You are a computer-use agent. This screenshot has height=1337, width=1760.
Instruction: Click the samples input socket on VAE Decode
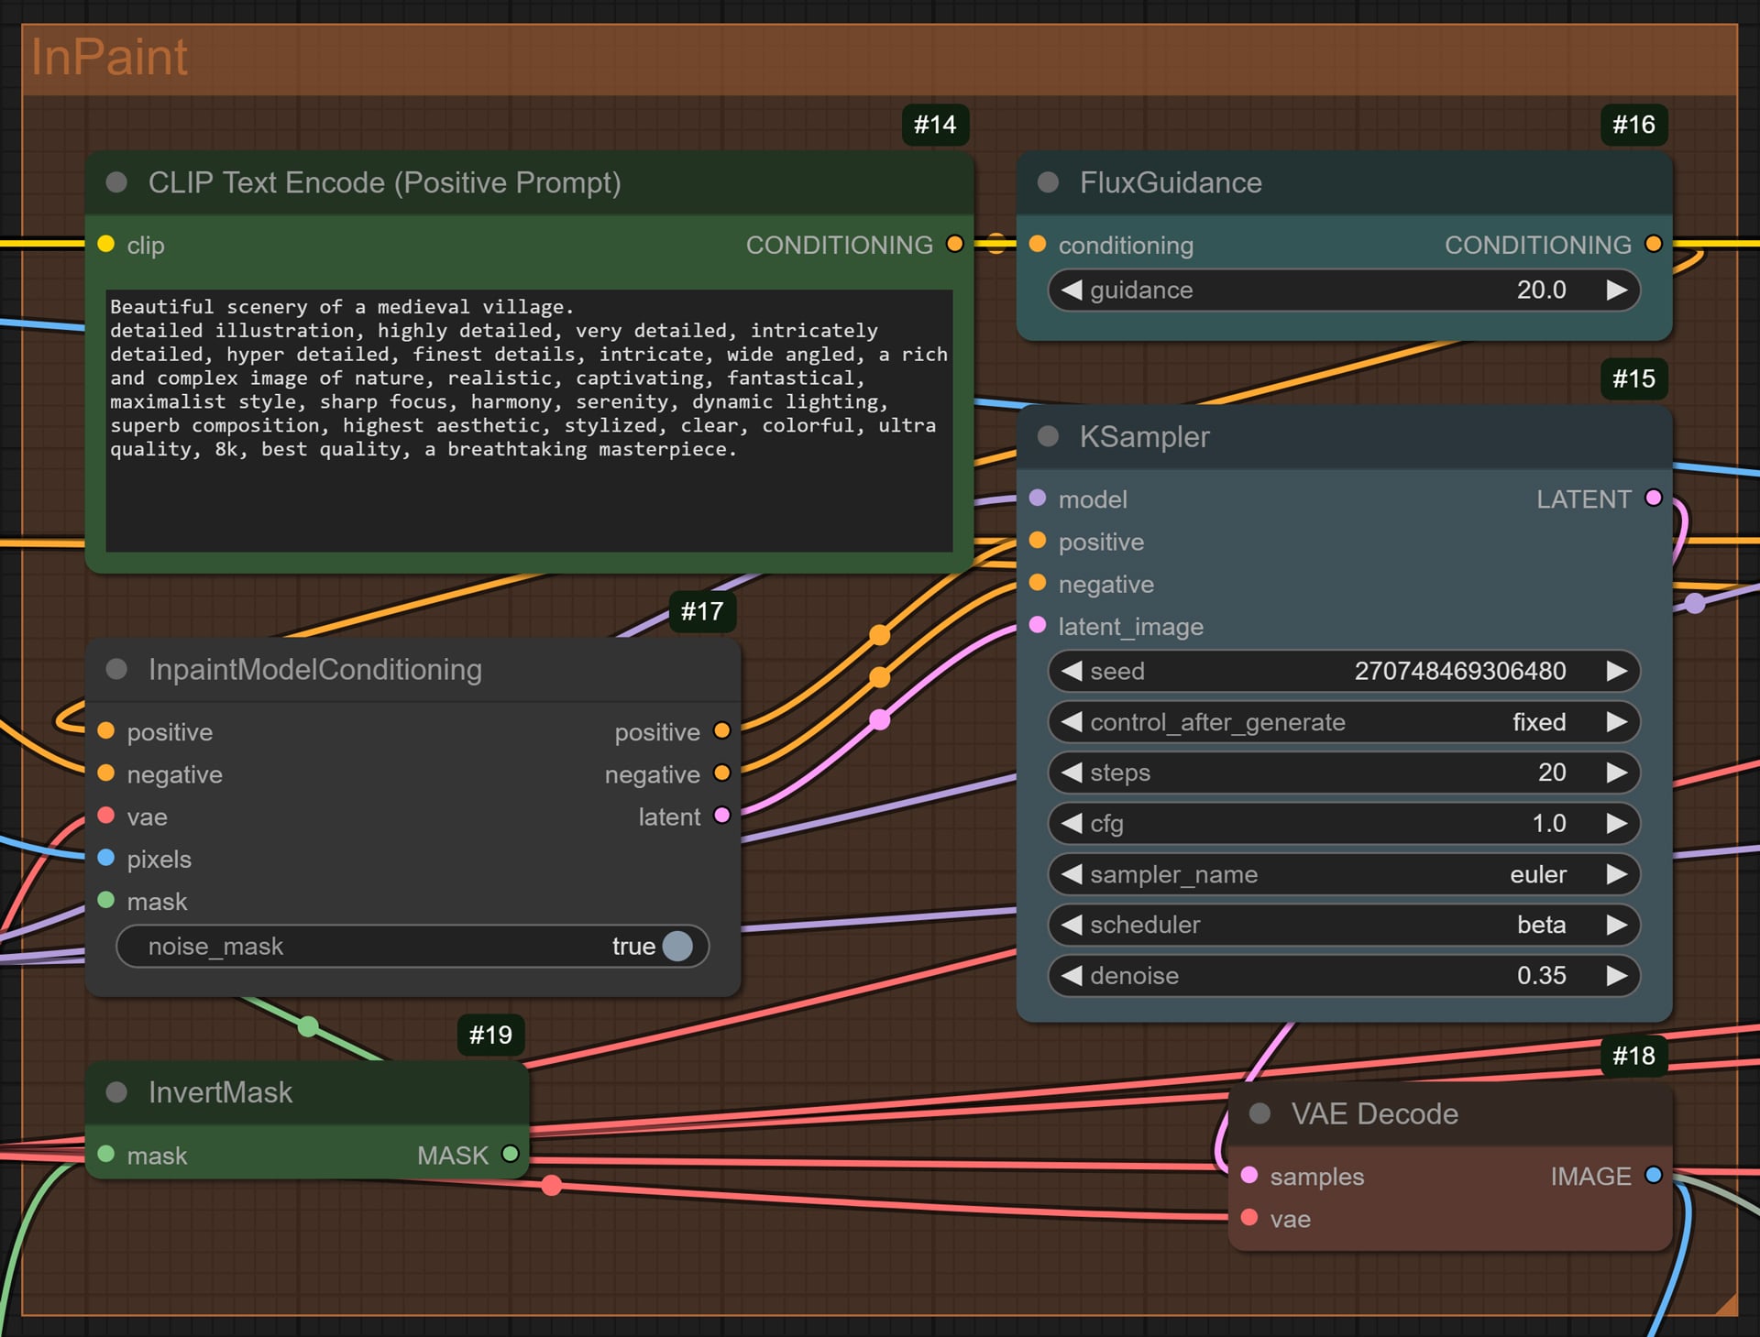coord(1249,1175)
